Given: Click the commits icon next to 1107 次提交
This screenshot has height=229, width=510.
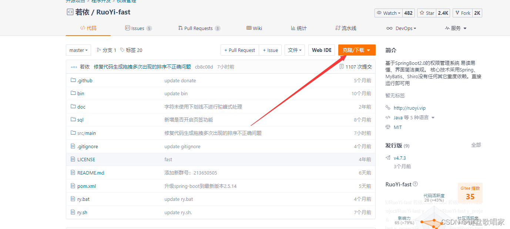Looking at the screenshot, I should (342, 67).
